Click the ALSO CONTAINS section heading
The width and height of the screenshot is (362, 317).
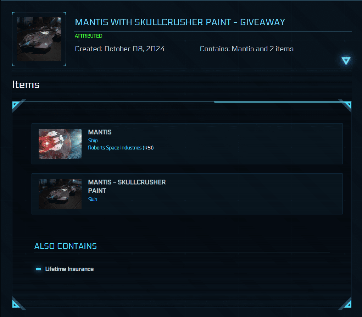[66, 246]
